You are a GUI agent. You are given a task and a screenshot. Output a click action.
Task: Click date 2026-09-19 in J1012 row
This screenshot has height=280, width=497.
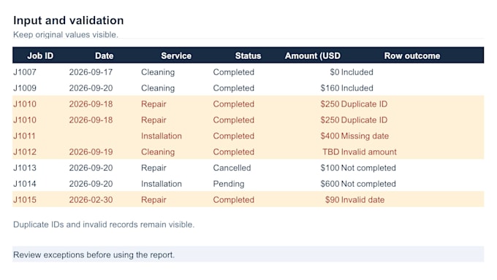pyautogui.click(x=91, y=152)
